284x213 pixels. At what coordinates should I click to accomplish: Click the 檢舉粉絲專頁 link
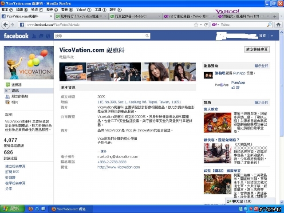pos(15,183)
